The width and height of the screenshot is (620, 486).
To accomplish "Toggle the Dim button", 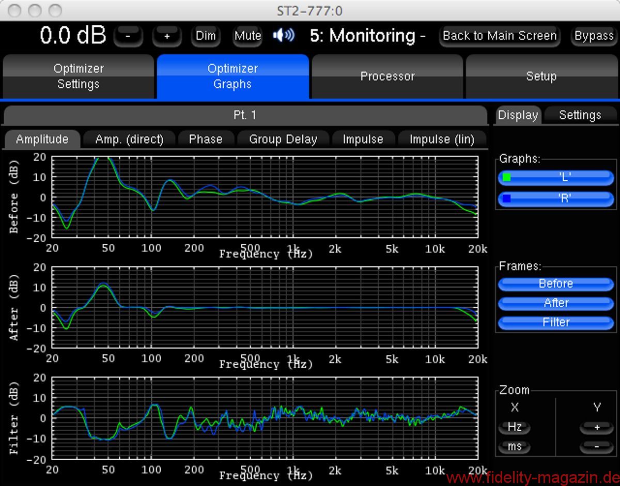I will point(206,36).
